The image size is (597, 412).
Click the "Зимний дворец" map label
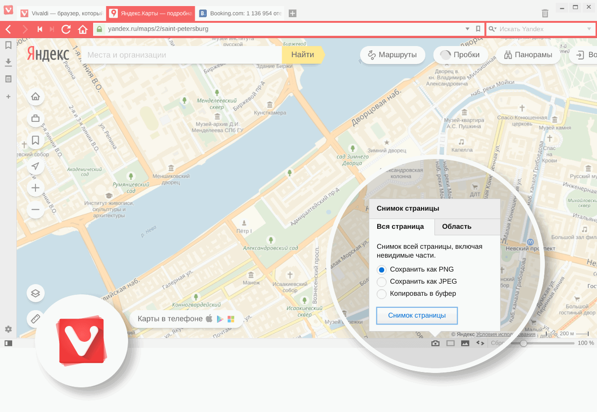click(x=387, y=151)
